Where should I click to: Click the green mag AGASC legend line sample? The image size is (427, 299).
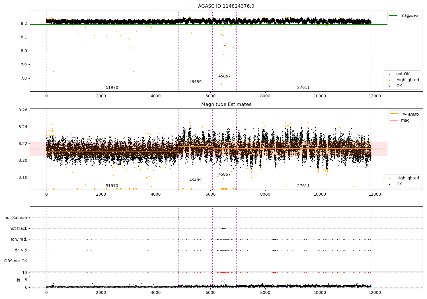[x=393, y=16]
